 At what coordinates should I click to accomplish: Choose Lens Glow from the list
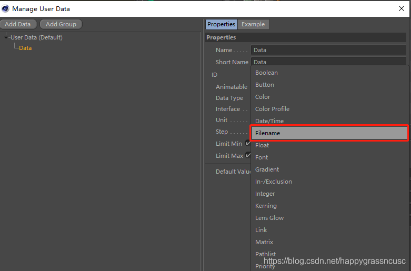[269, 218]
